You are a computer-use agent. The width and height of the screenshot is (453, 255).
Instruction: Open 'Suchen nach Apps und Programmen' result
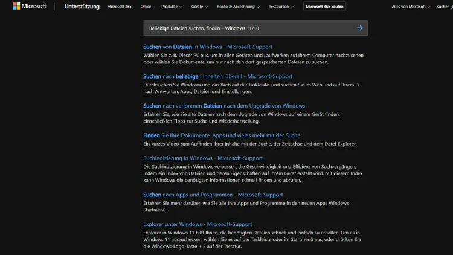click(x=213, y=195)
